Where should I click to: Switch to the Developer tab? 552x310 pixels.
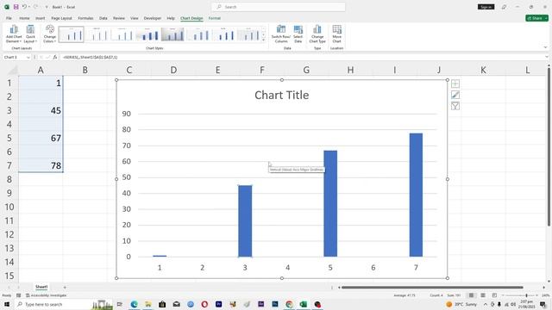click(x=152, y=18)
